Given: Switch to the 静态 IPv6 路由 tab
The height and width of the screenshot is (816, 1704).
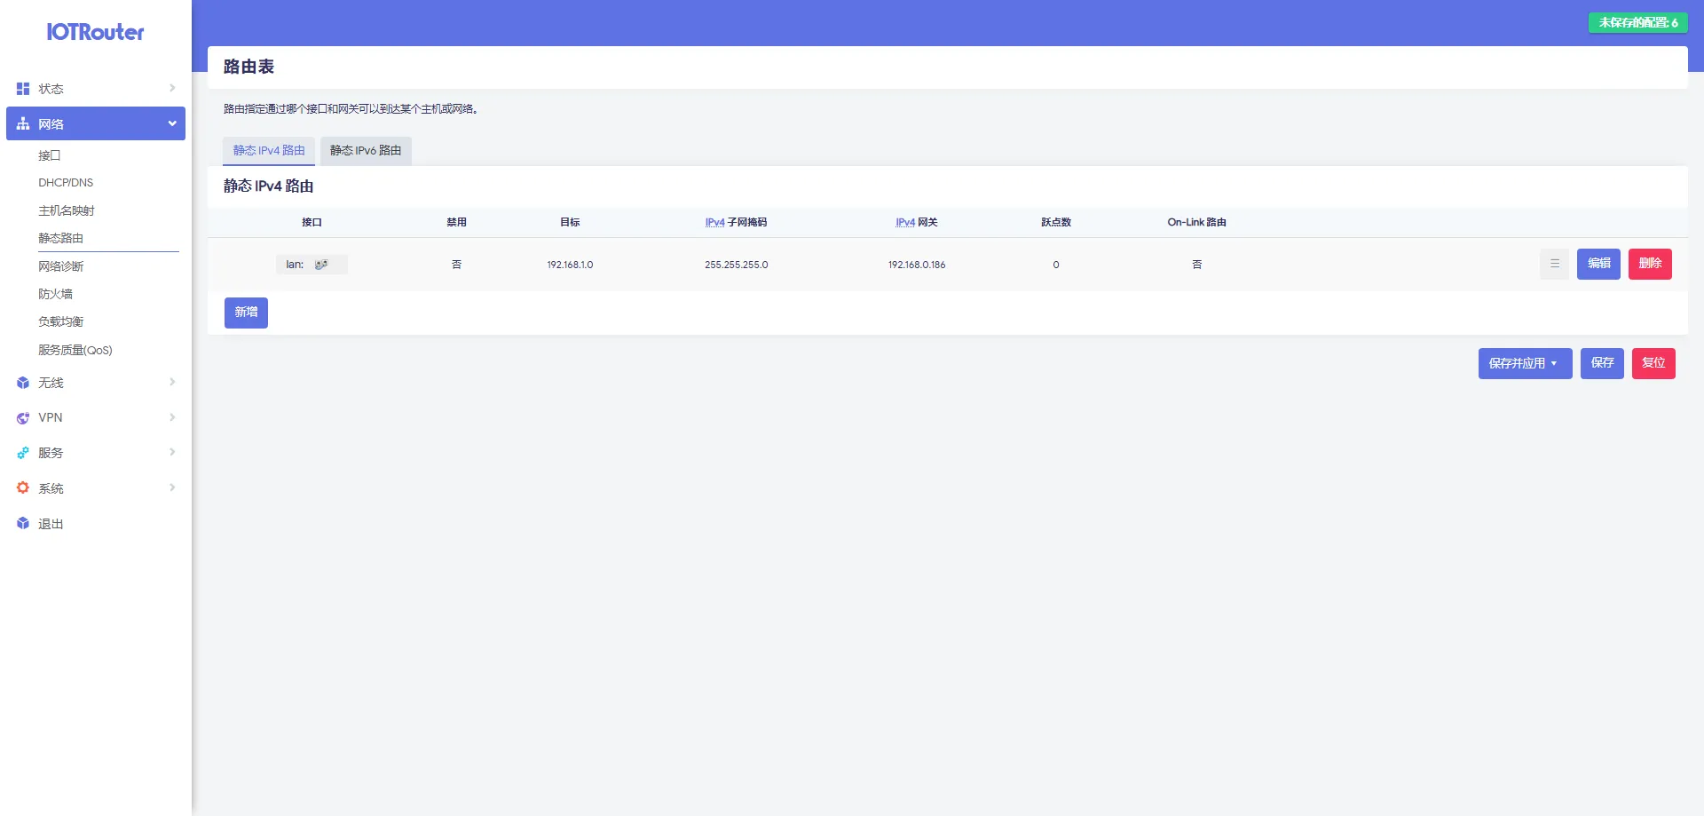Looking at the screenshot, I should click(366, 151).
